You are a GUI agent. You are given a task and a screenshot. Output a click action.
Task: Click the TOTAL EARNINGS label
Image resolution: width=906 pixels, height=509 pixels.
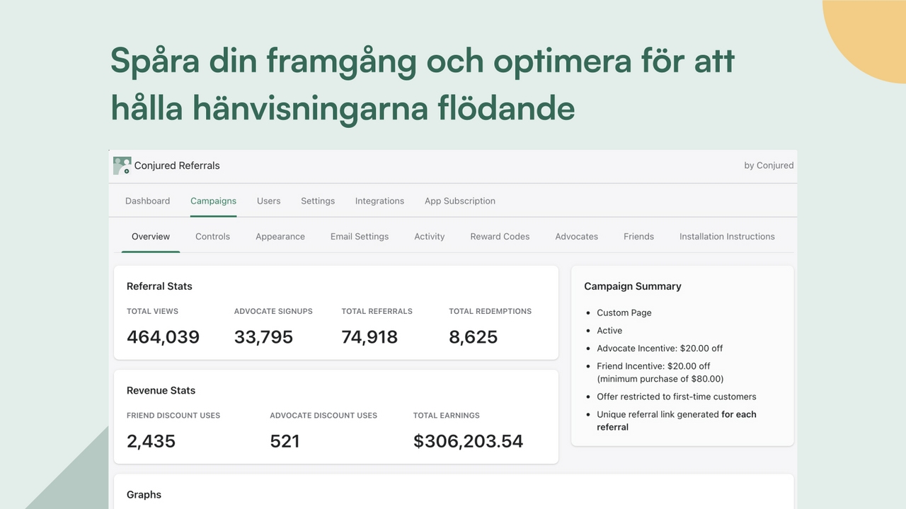[447, 415]
